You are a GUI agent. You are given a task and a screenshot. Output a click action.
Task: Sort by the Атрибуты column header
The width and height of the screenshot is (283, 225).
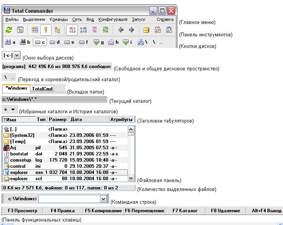point(122,119)
